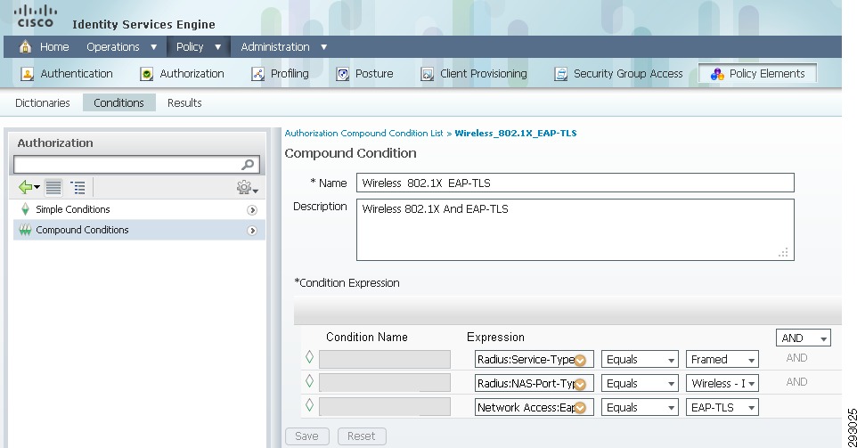Click the Description resize grip
Screen dimensions: 857x448
point(784,252)
